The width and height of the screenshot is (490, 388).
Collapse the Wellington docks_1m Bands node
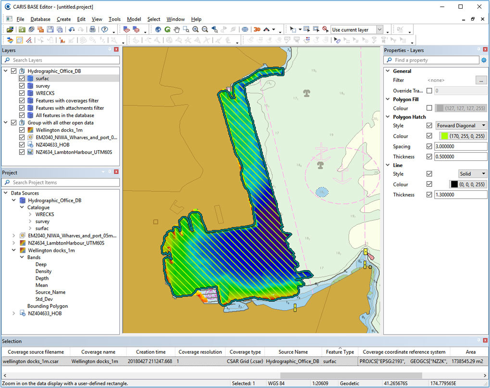[22, 257]
